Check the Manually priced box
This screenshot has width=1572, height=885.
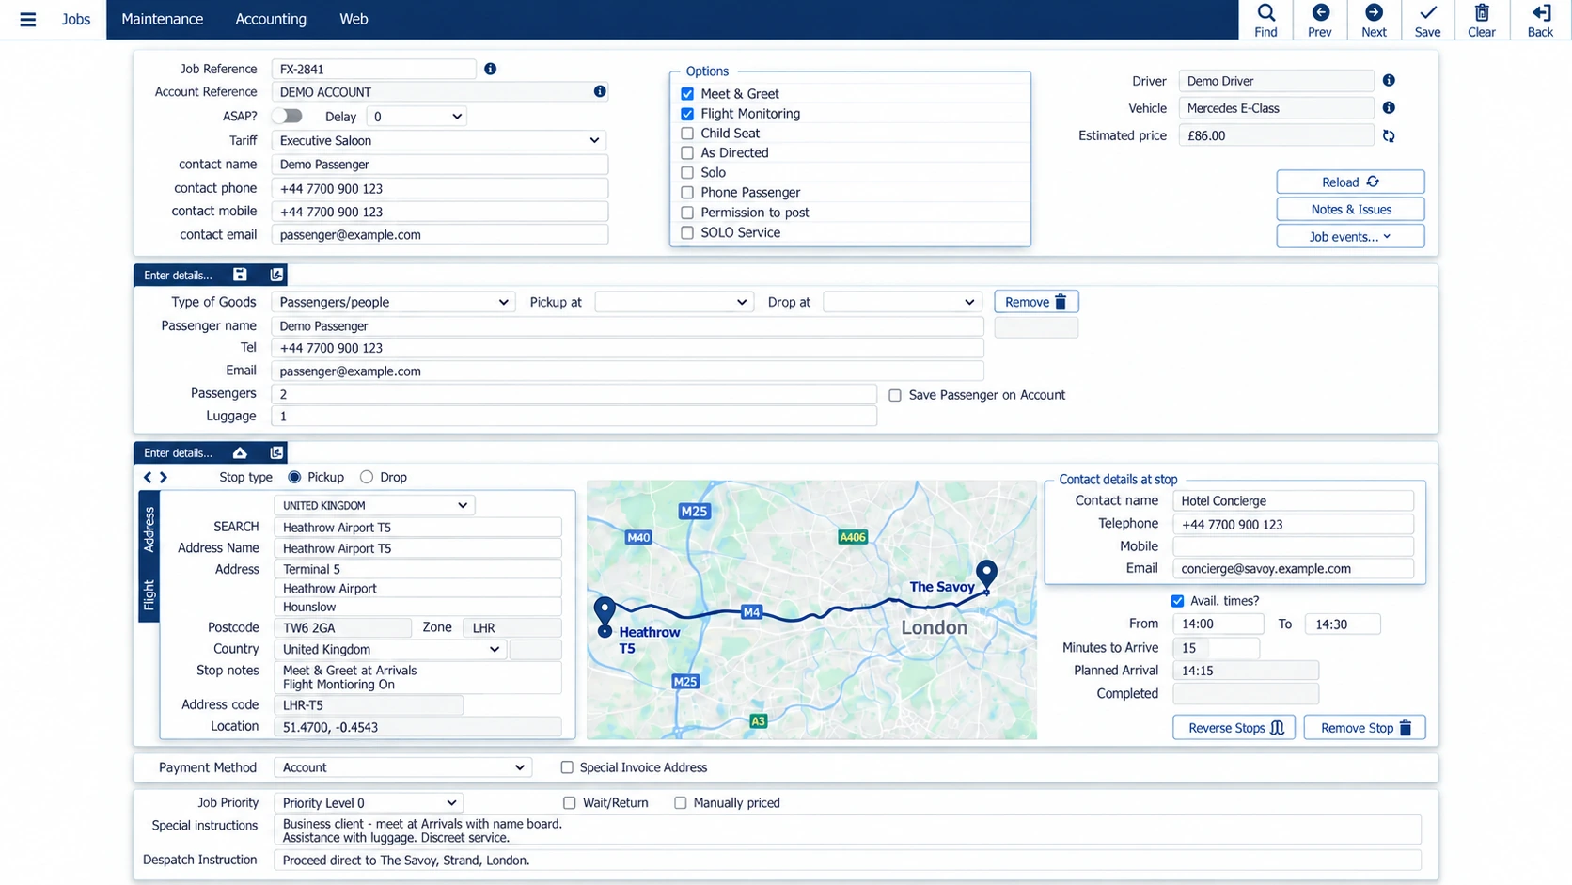[x=680, y=802]
